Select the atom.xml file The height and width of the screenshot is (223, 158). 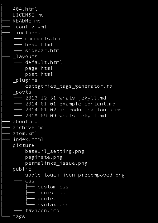pos(25,133)
